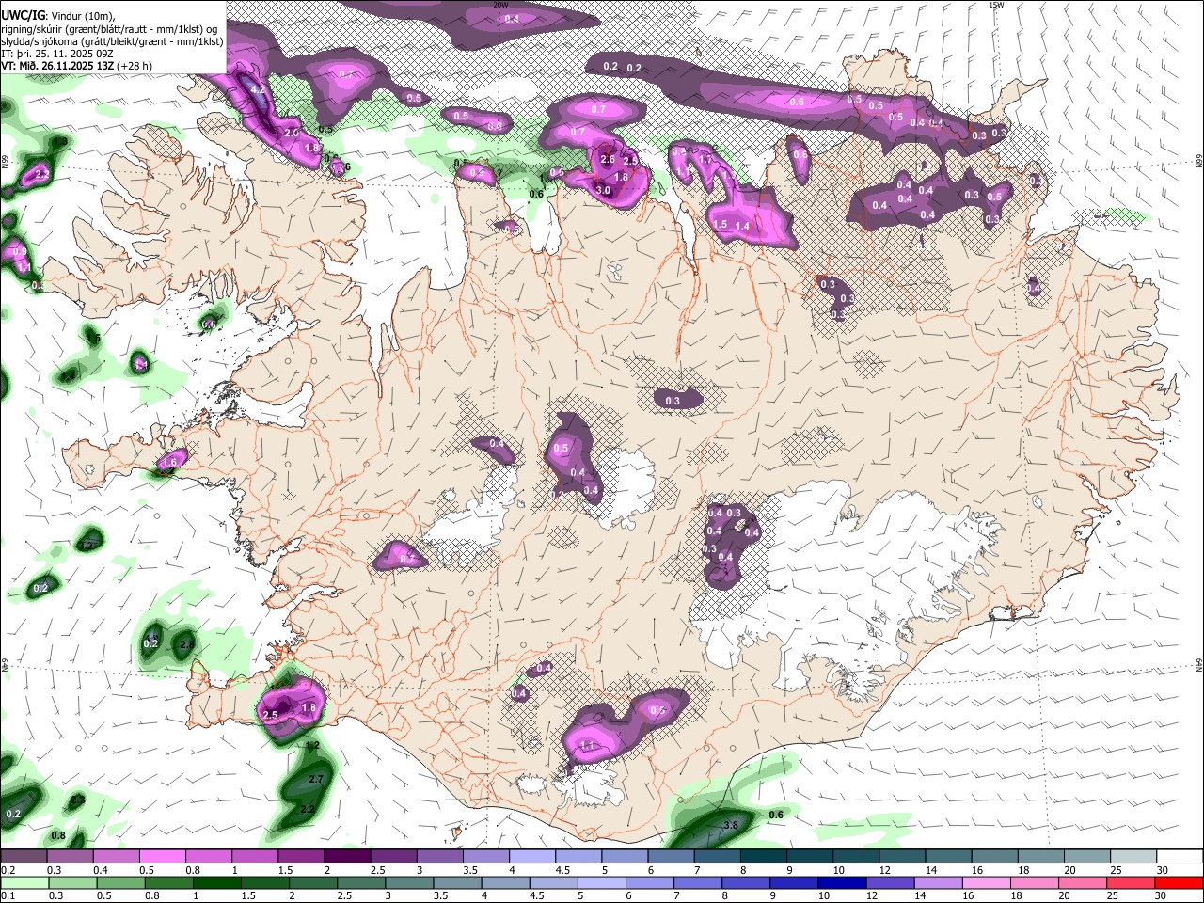Click the '2.7' rain value label
The height and width of the screenshot is (903, 1204).
[316, 780]
